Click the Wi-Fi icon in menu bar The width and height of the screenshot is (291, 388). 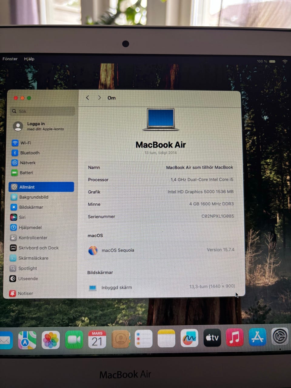285,61
